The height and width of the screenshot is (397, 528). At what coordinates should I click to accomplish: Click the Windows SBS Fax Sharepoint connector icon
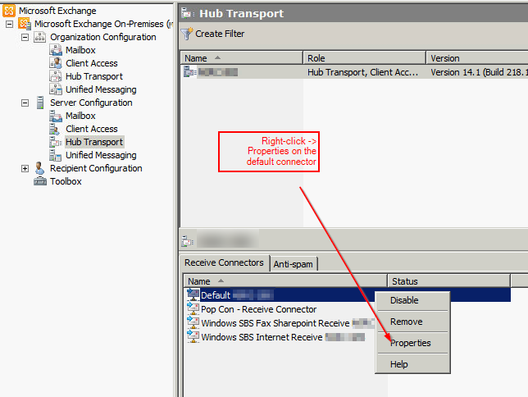click(x=193, y=322)
